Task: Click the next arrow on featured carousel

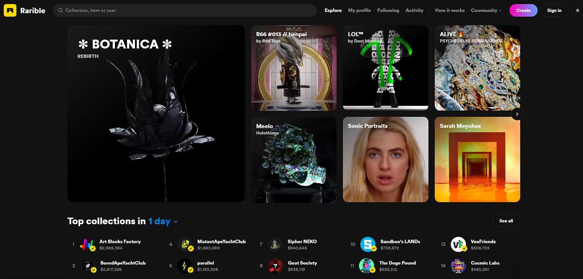Action: tap(517, 114)
